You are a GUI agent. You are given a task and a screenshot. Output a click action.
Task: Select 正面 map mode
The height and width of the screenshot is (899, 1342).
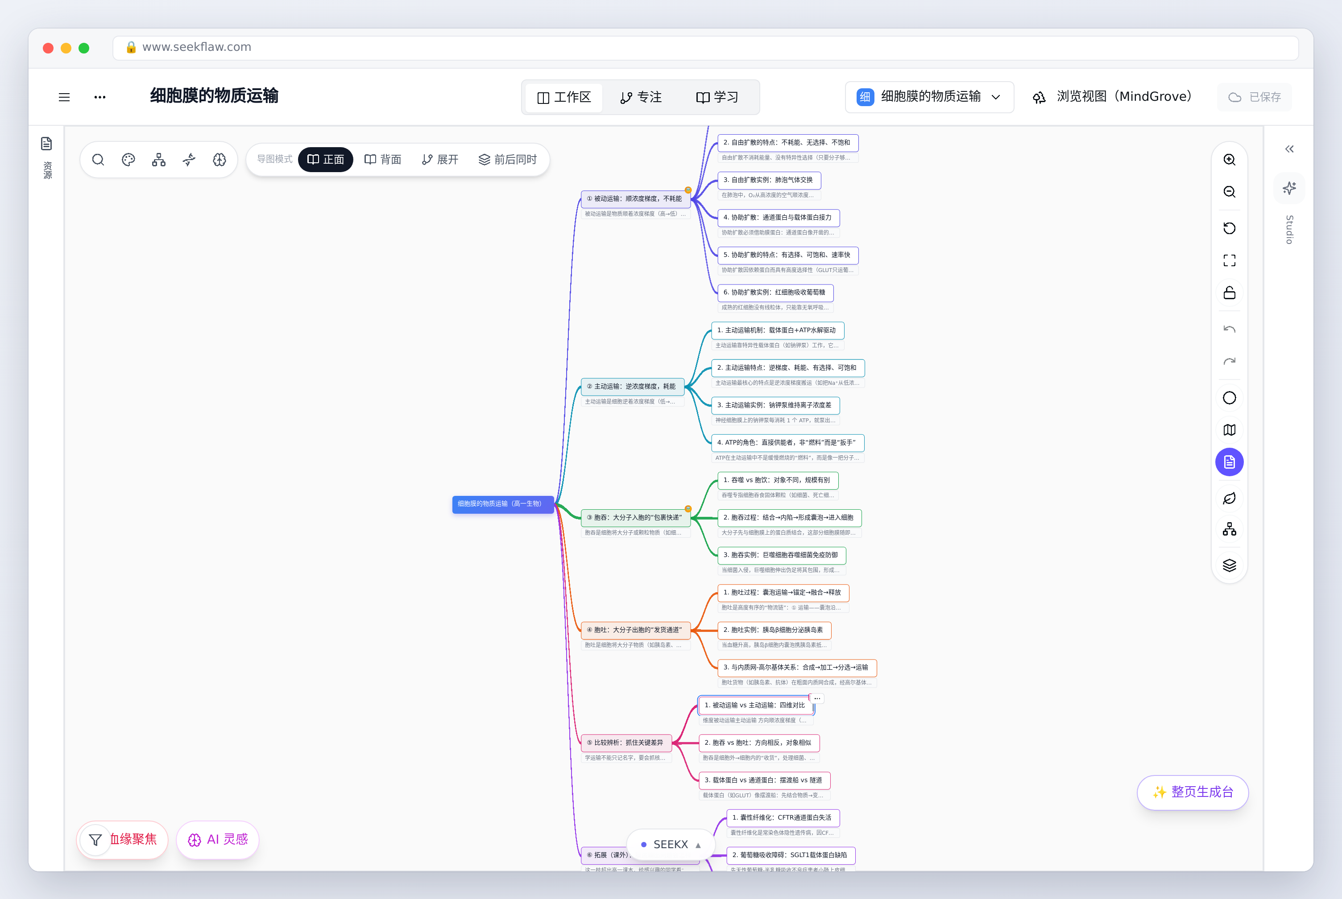[x=325, y=159]
